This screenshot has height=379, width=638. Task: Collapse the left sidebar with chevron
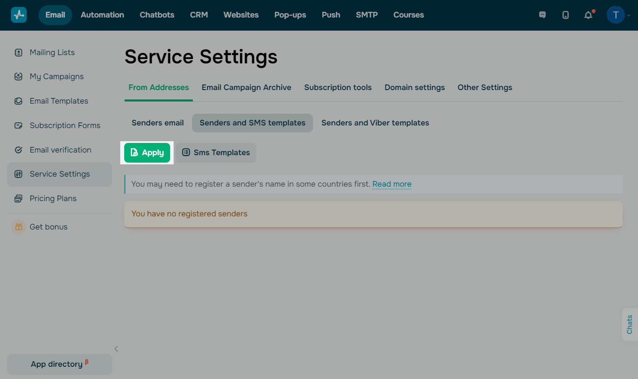tap(116, 349)
